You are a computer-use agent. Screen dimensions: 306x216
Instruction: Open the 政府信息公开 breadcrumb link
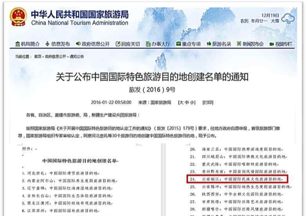(56, 57)
